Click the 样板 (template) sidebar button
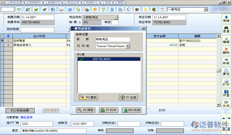The width and height of the screenshot is (232, 135). [x=226, y=62]
